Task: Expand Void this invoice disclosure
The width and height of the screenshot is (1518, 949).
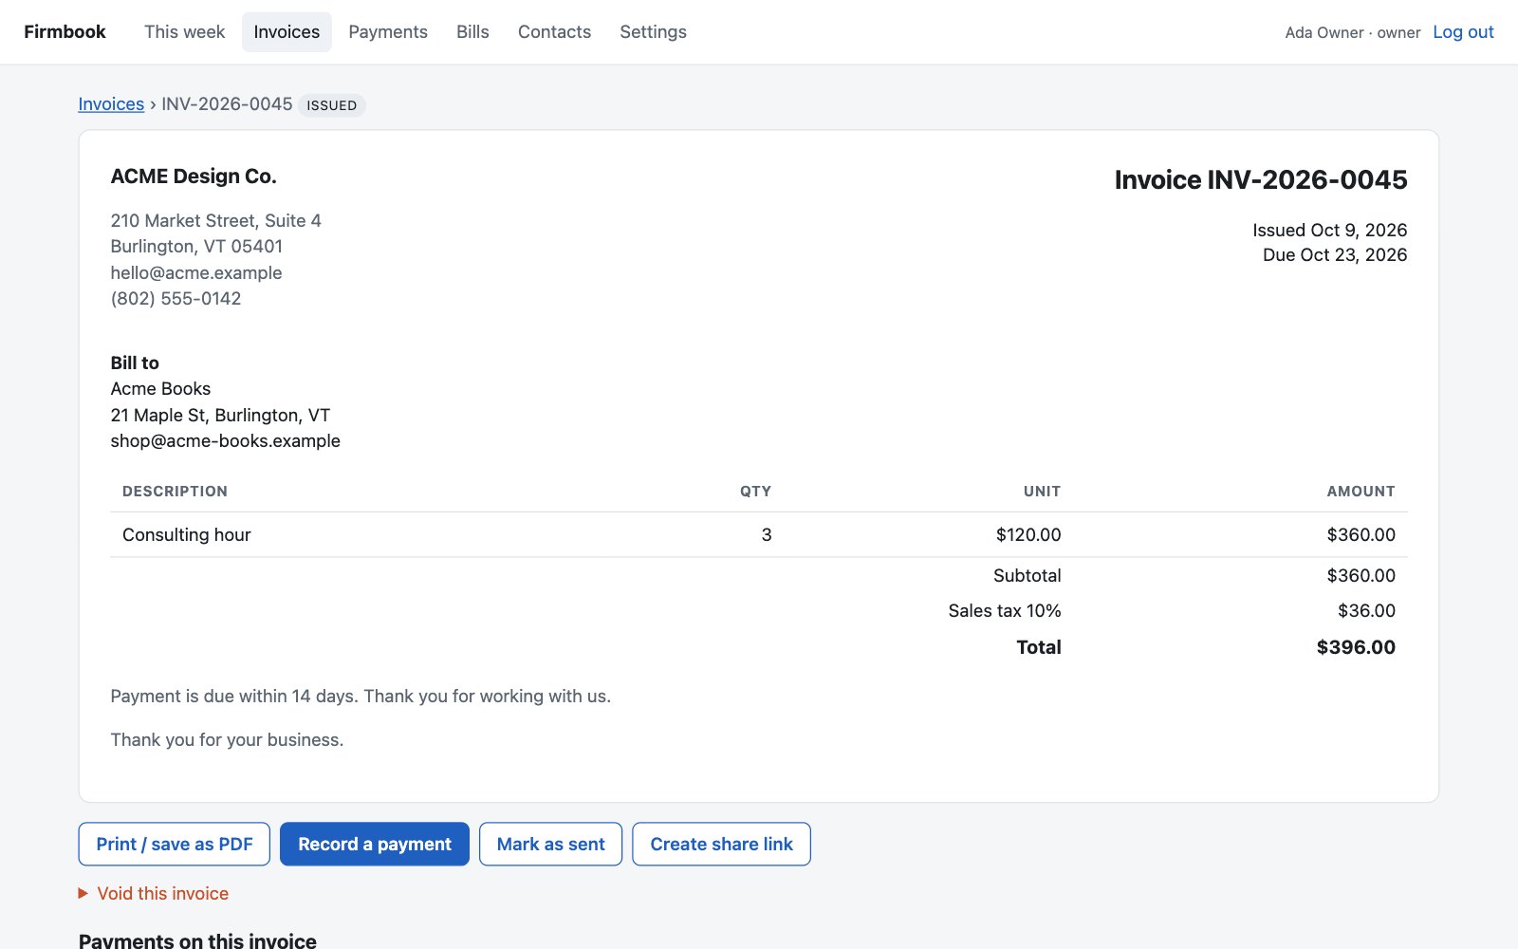Action: pos(154,893)
